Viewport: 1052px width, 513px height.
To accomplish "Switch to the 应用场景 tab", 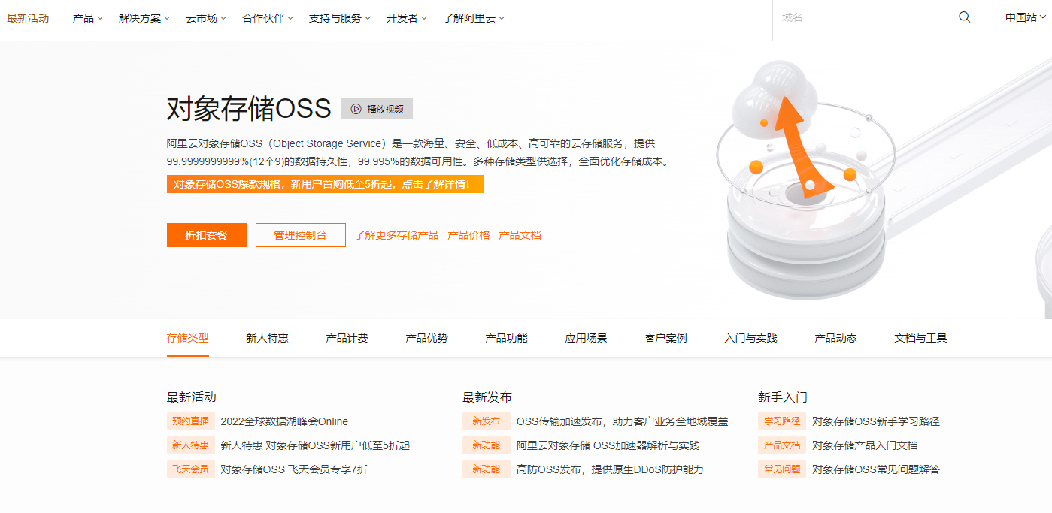I will tap(586, 338).
